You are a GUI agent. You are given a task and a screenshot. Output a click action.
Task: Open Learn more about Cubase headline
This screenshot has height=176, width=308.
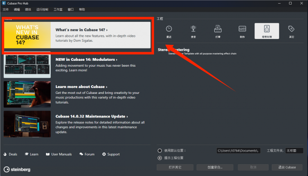[x=82, y=87]
